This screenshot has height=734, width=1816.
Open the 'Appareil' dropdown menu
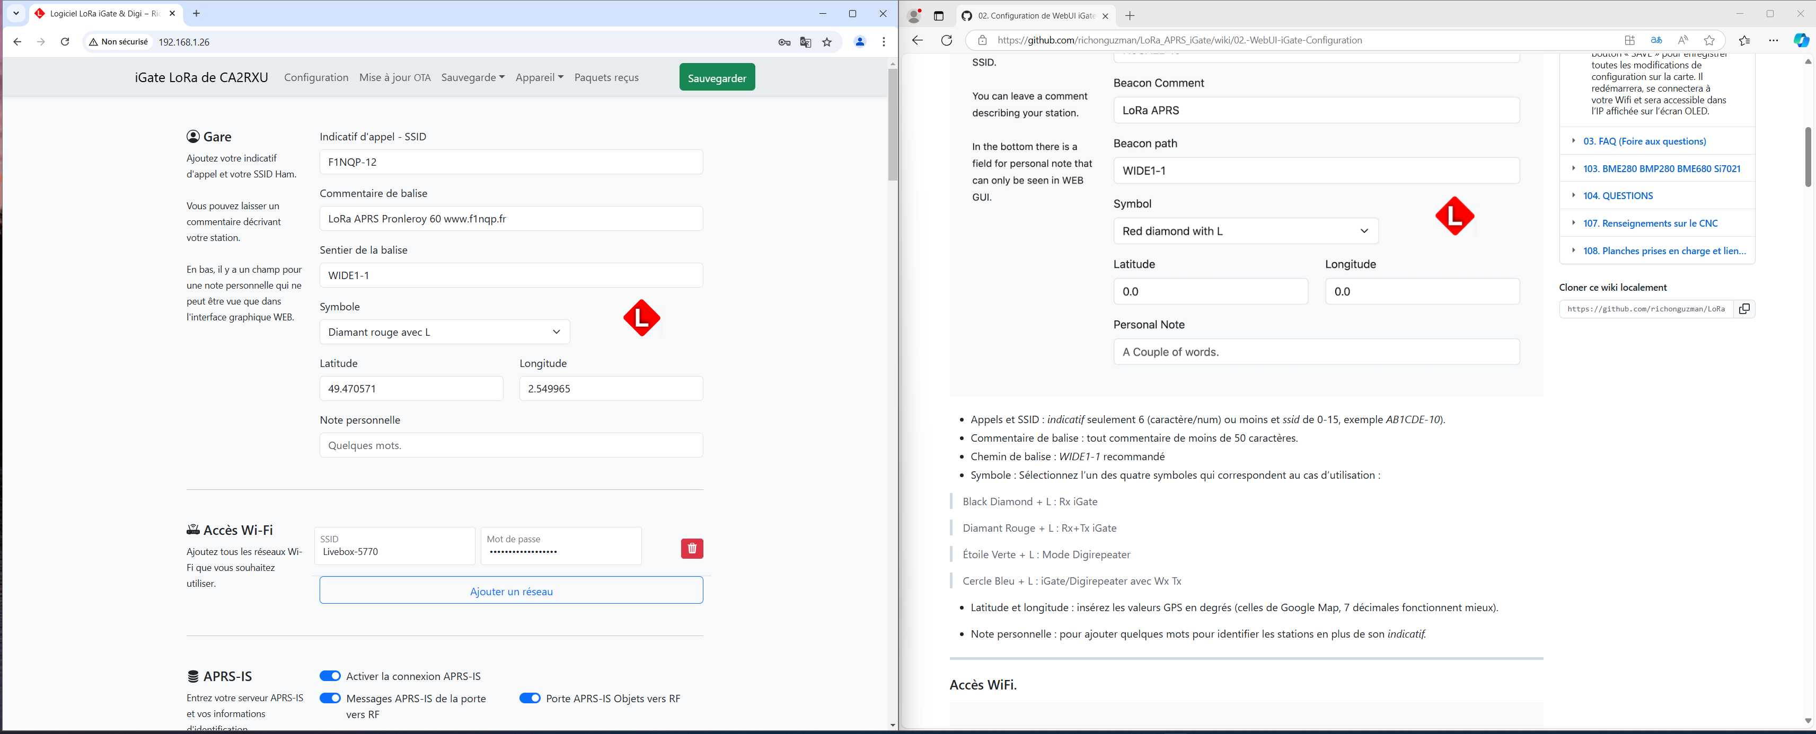[539, 77]
